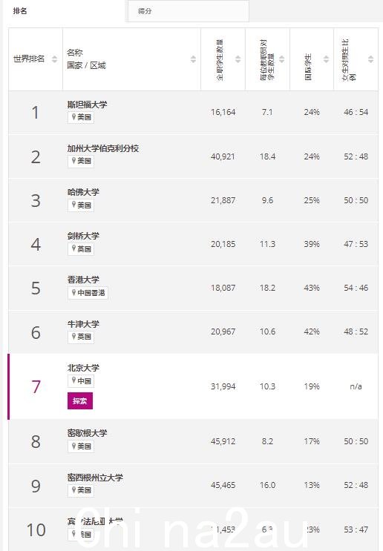Click the 探索 button for 北京大学
383x551 pixels.
80,401
